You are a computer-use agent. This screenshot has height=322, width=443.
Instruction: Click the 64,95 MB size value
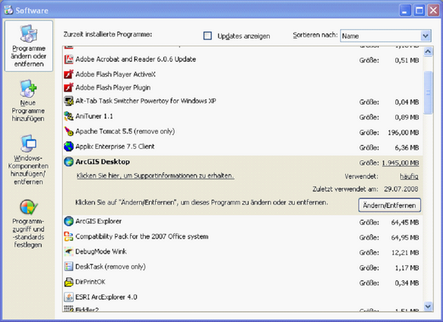tap(405, 238)
